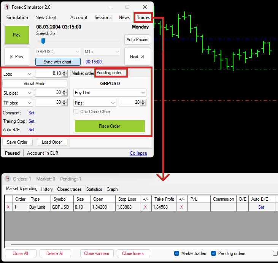Viewport: 278px width, 263px height.
Task: Step back with the Prev button
Action: tap(17, 57)
